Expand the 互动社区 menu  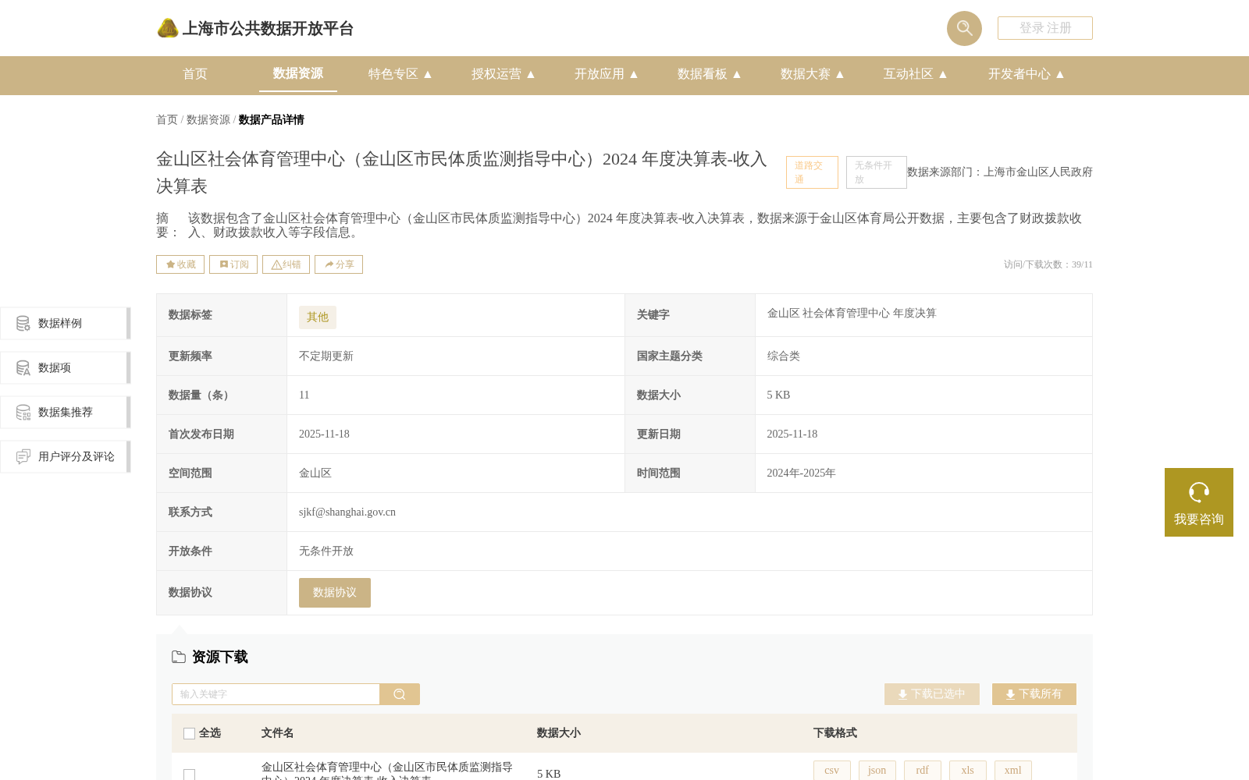tap(916, 74)
